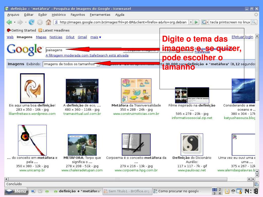Switch to 'Sem Título1 - BrOffice.org' taskbar window
Image resolution: width=263 pixels, height=197 pixels.
tap(127, 191)
